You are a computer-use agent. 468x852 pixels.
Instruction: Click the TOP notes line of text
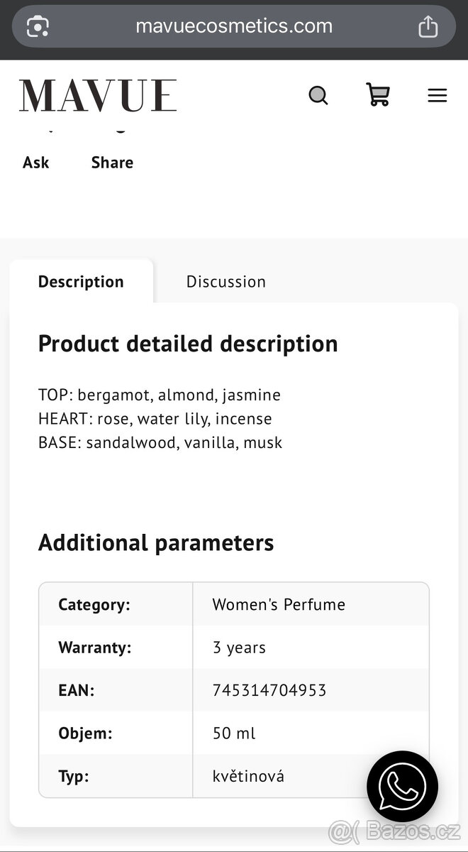pyautogui.click(x=160, y=395)
